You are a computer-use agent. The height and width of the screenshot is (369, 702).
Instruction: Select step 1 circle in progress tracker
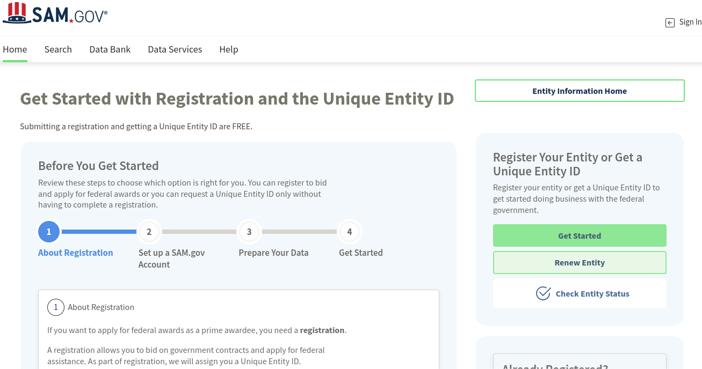[x=49, y=232]
